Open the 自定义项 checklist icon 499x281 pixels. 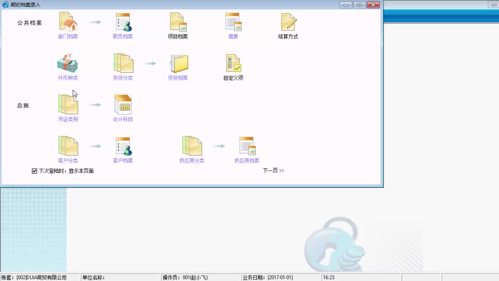tap(233, 63)
